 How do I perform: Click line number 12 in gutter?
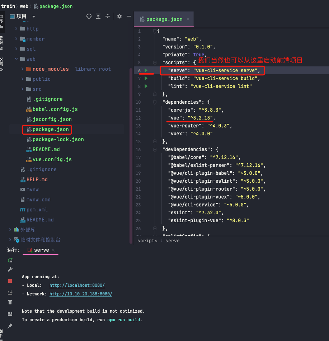coord(138,118)
